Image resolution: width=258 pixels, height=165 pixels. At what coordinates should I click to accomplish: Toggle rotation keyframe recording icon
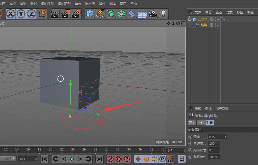tap(154, 159)
